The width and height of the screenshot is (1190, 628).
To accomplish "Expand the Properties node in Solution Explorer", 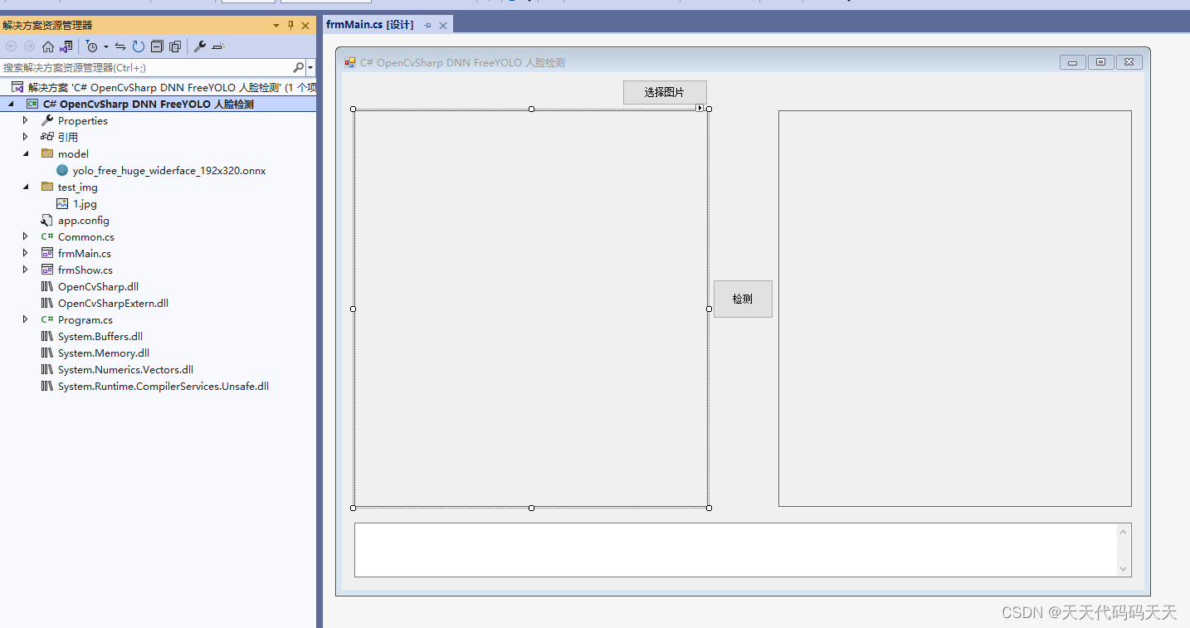I will coord(25,120).
